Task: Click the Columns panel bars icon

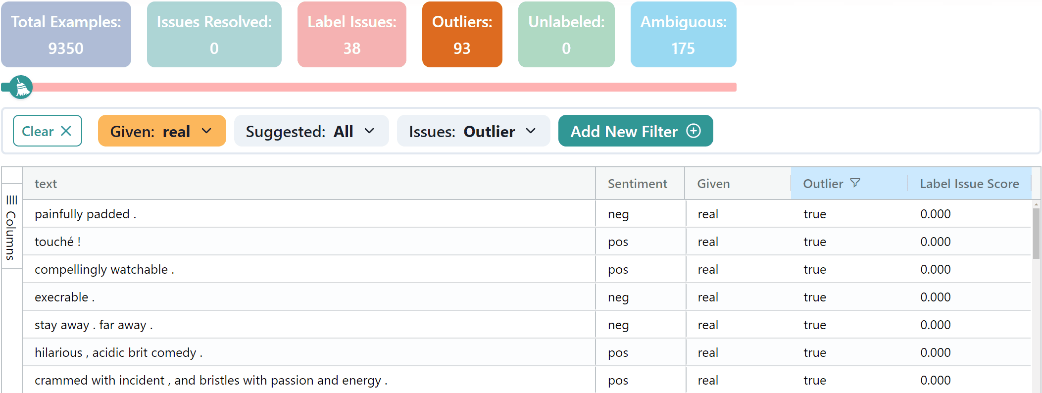Action: 12,200
